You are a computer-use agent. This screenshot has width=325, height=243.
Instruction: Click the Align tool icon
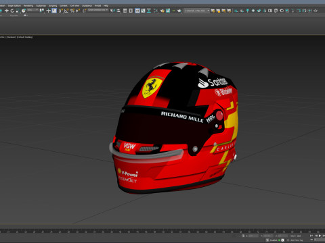tap(118, 11)
